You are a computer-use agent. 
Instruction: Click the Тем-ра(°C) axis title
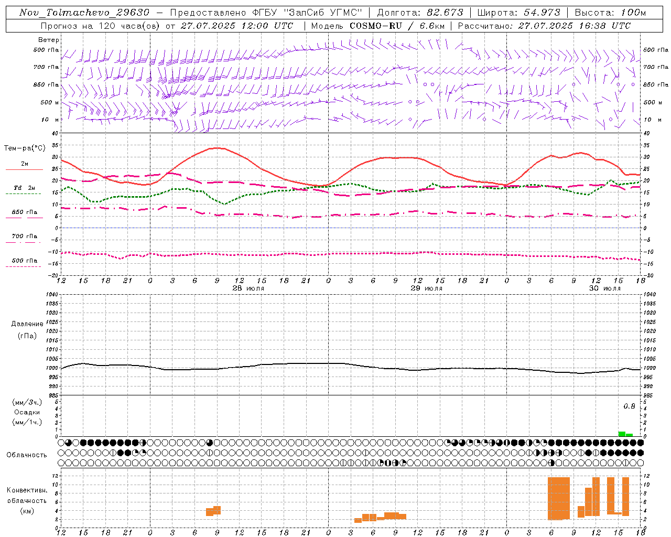[x=25, y=148]
